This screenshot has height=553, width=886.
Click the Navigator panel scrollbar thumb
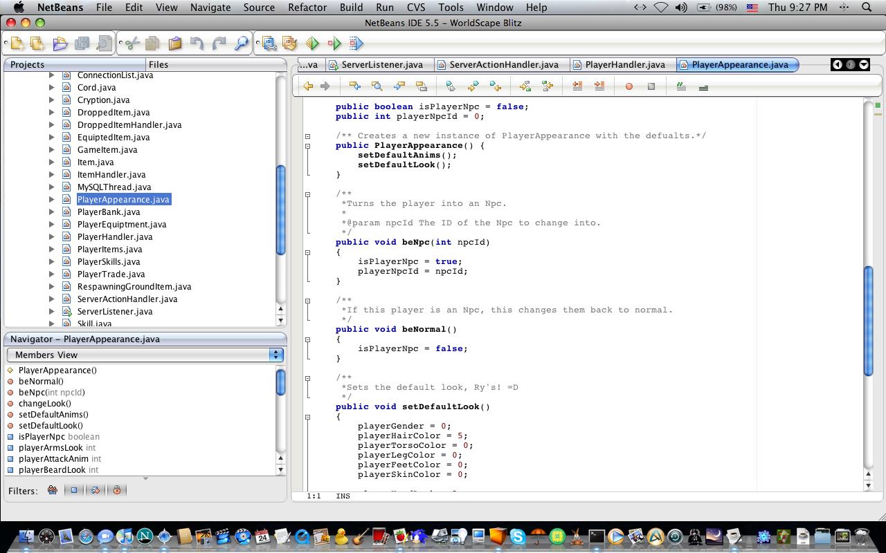[281, 382]
